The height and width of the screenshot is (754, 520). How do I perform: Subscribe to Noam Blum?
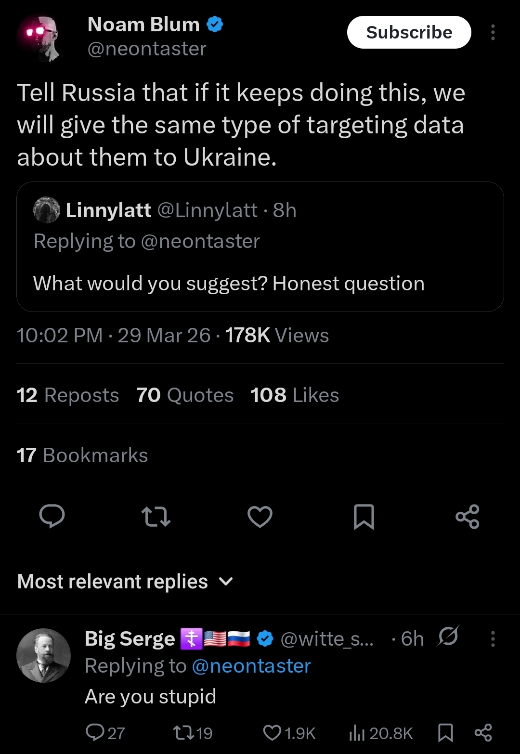[409, 32]
